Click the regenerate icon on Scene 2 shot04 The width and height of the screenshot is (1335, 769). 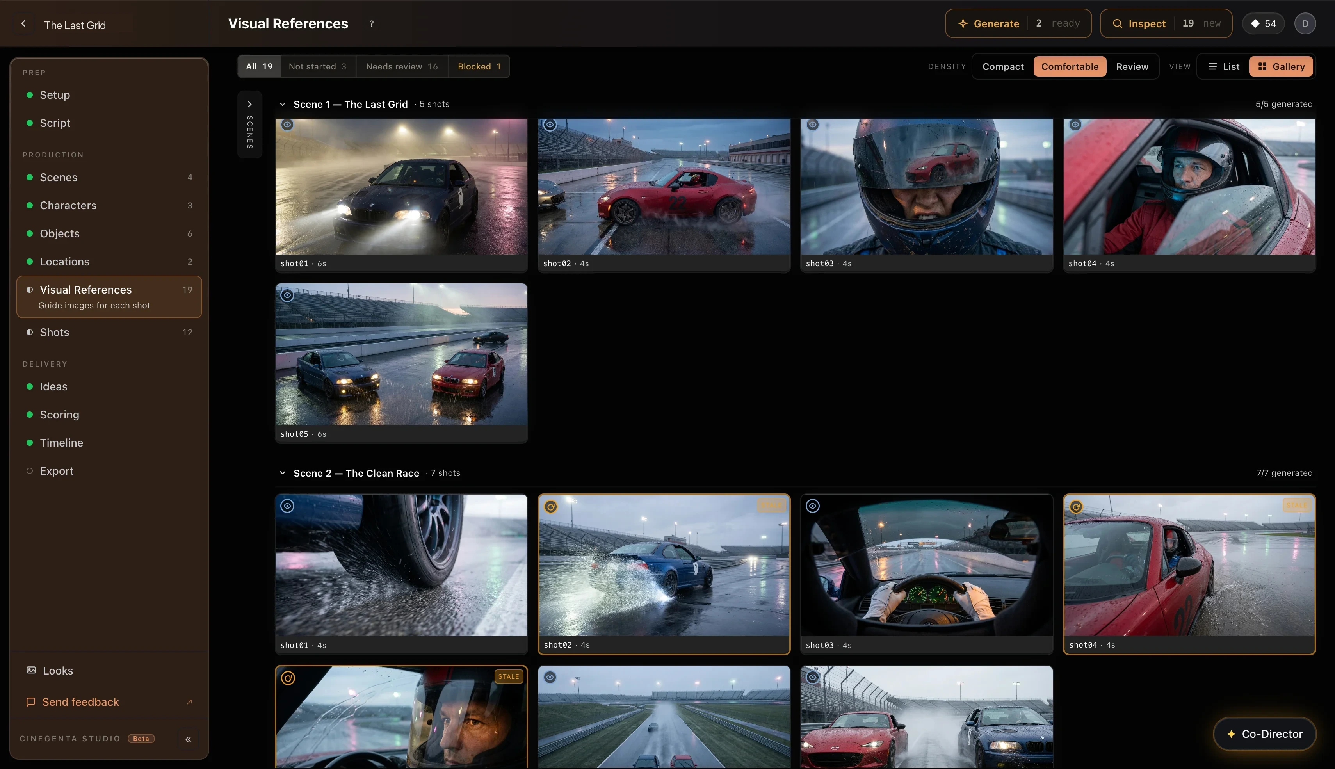pos(1076,507)
